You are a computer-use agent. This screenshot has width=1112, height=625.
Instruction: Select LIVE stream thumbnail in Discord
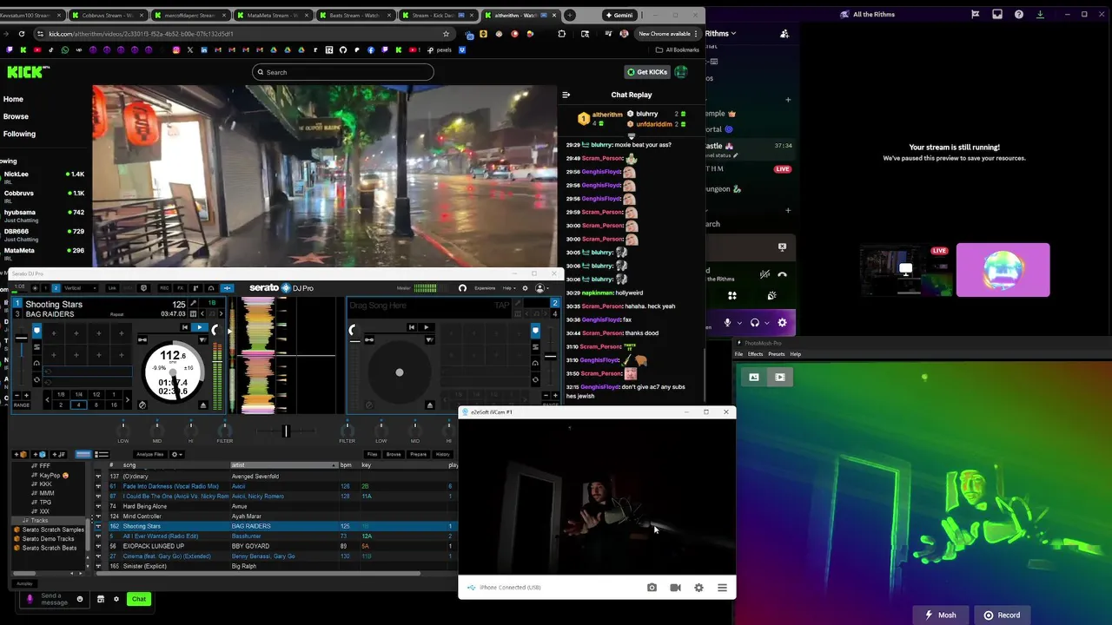[x=905, y=270]
